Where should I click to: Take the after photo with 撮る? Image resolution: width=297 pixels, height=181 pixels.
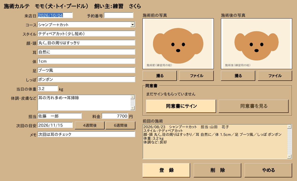point(238,76)
